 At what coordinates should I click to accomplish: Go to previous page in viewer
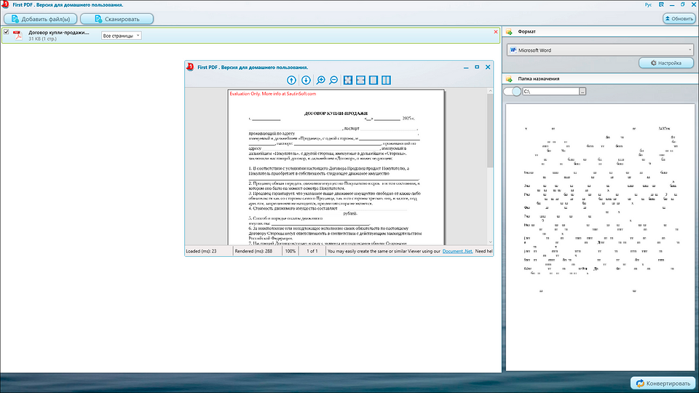(291, 80)
